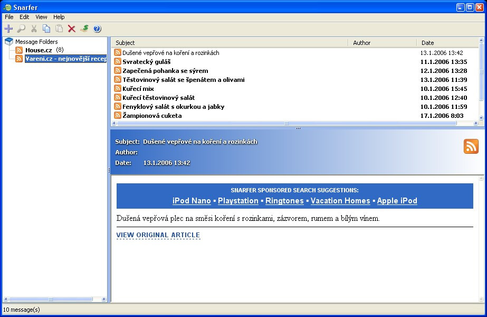This screenshot has height=317, width=487.
Task: Sort messages by Author column header
Action: (361, 43)
